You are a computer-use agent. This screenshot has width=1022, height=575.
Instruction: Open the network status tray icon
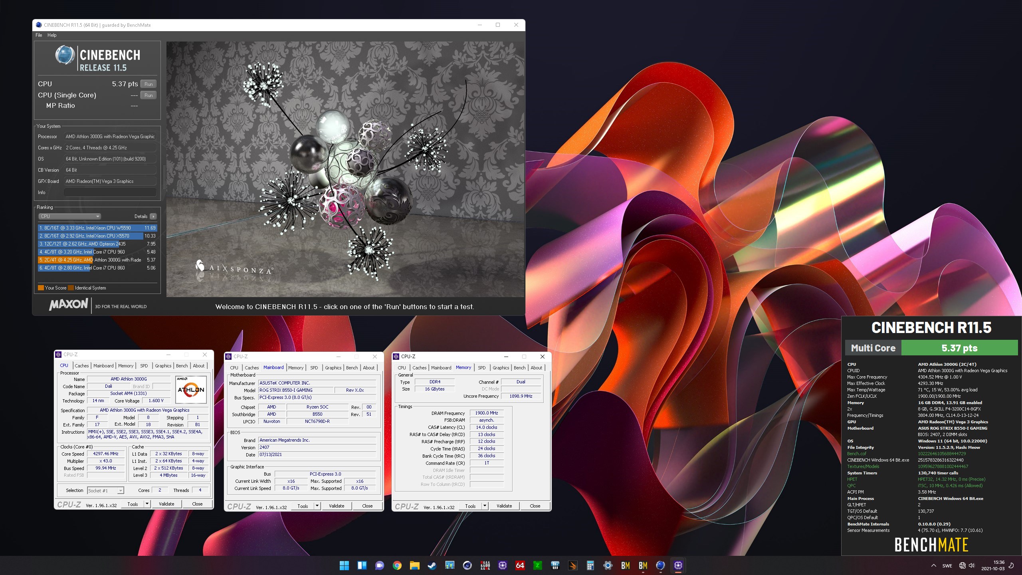pyautogui.click(x=962, y=565)
